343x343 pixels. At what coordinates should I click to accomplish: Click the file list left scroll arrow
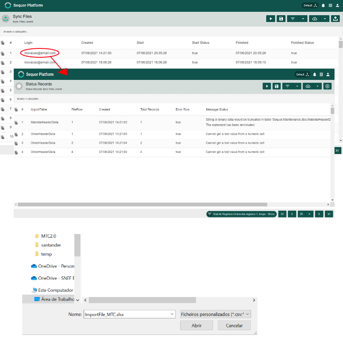tap(85, 300)
